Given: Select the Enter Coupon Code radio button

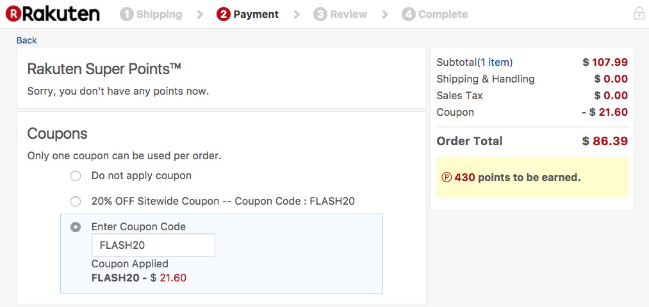Looking at the screenshot, I should click(76, 227).
